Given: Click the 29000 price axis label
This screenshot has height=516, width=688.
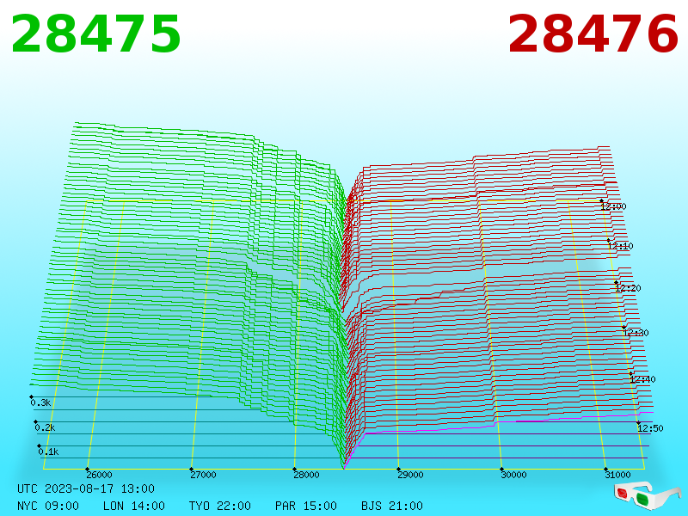Looking at the screenshot, I should 410,475.
